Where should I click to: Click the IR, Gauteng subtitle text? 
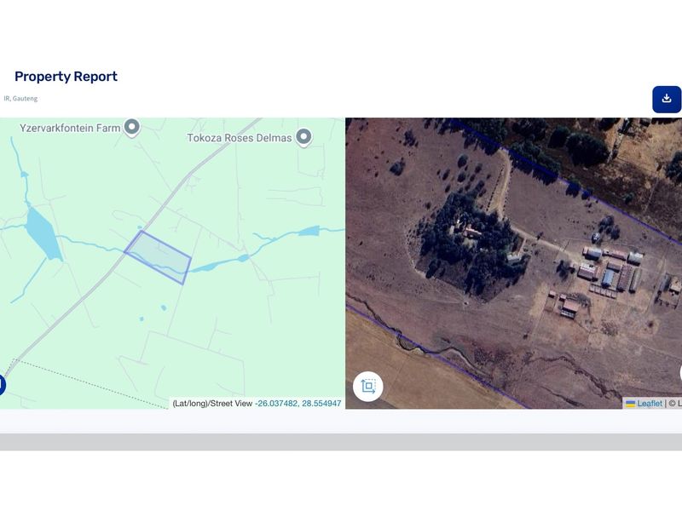20,99
